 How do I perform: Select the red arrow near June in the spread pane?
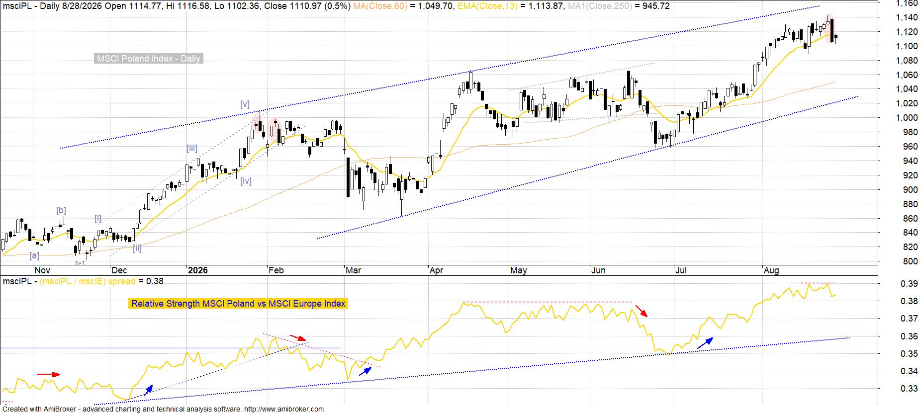(642, 311)
